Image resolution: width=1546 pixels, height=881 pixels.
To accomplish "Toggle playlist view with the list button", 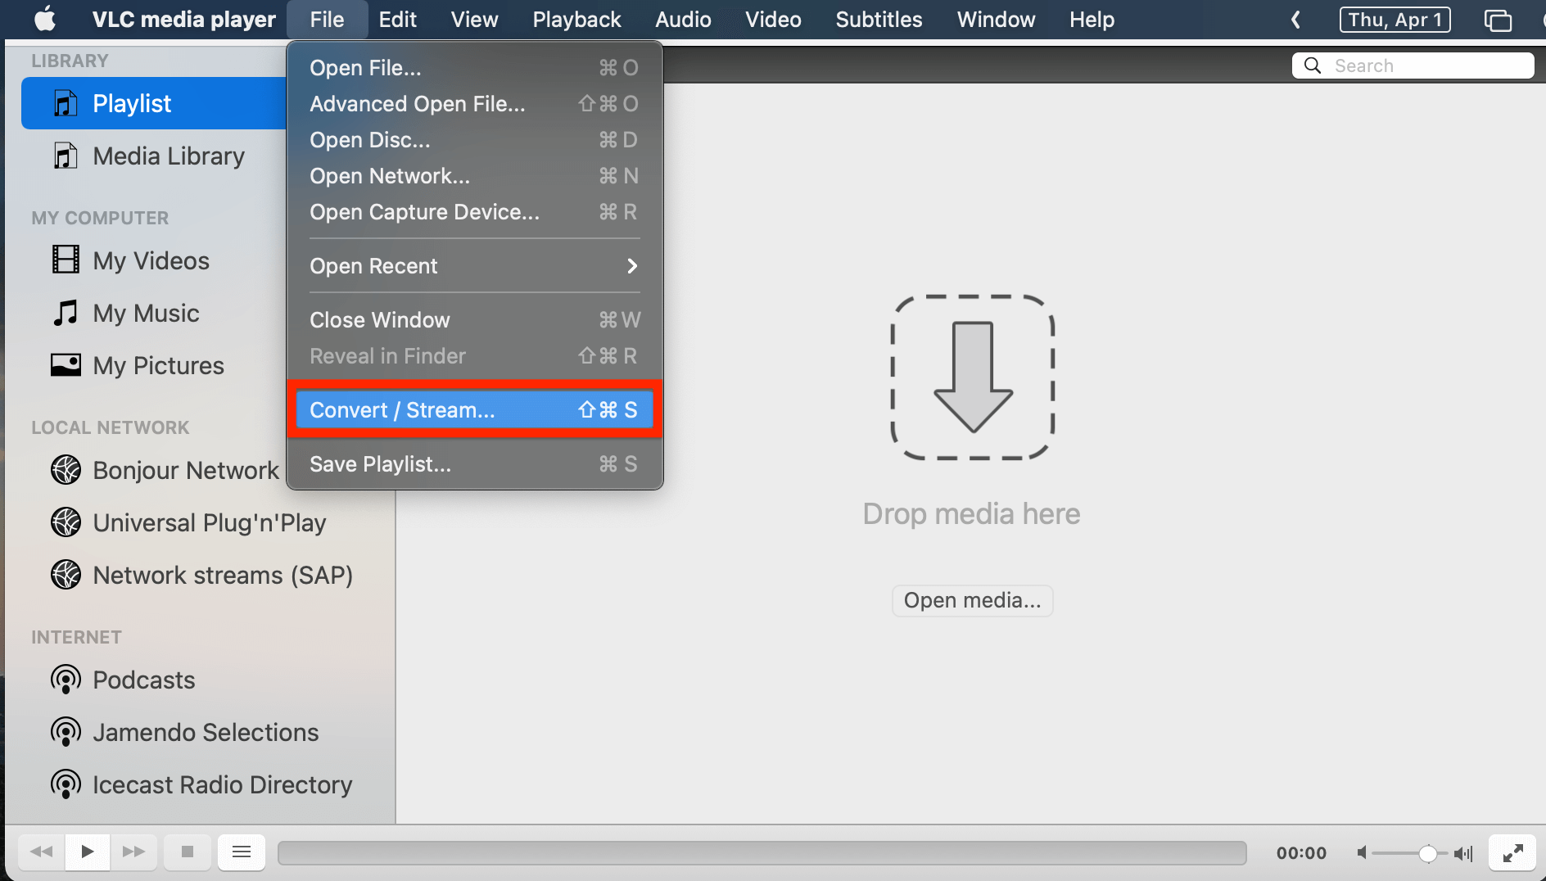I will (x=242, y=852).
